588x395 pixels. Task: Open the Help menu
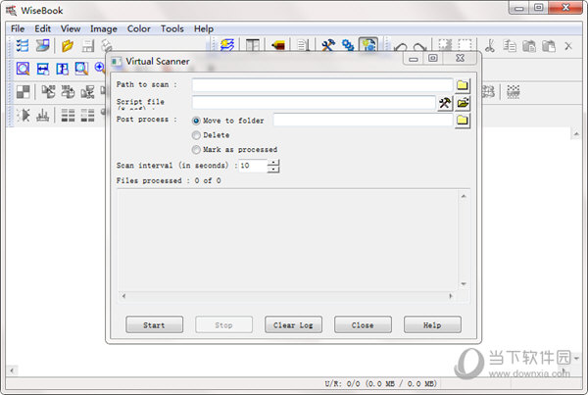click(204, 28)
